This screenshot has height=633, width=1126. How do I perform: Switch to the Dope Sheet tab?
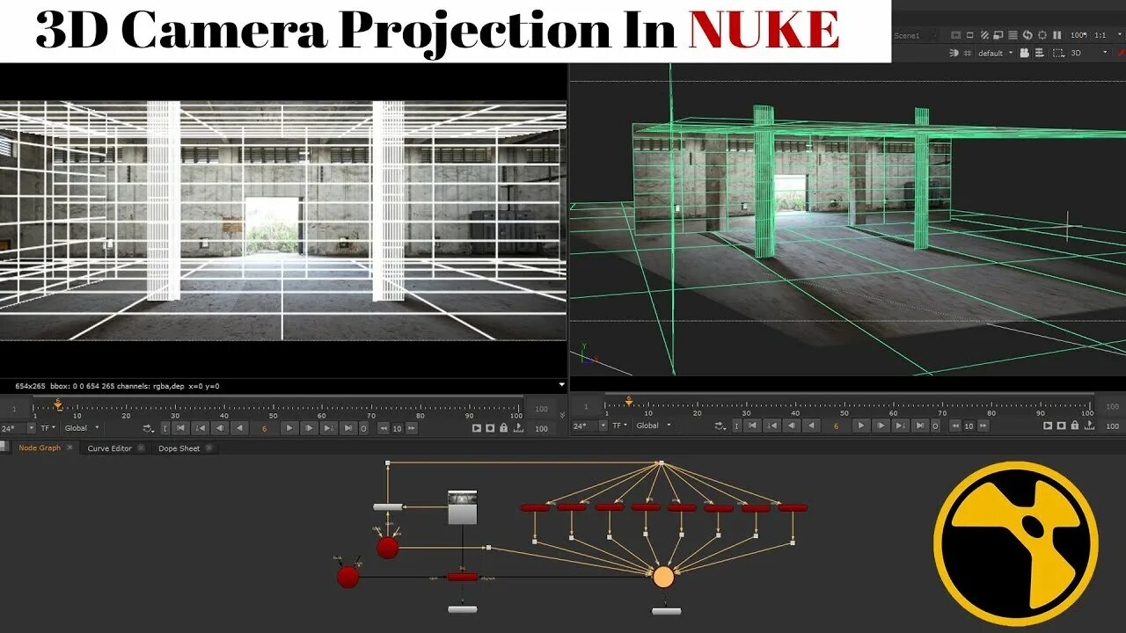tap(179, 448)
